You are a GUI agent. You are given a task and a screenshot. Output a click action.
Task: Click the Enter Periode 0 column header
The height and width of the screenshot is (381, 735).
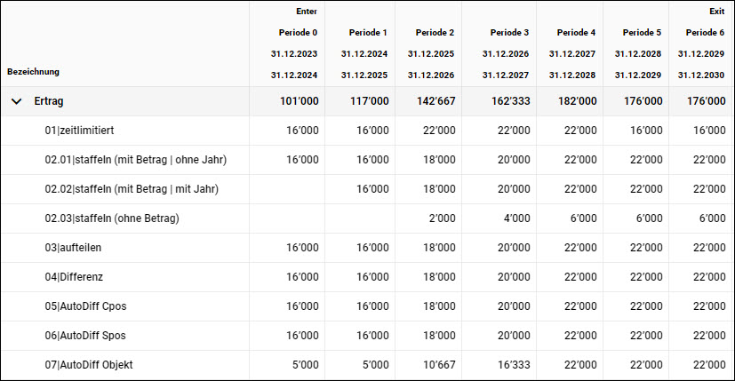287,44
